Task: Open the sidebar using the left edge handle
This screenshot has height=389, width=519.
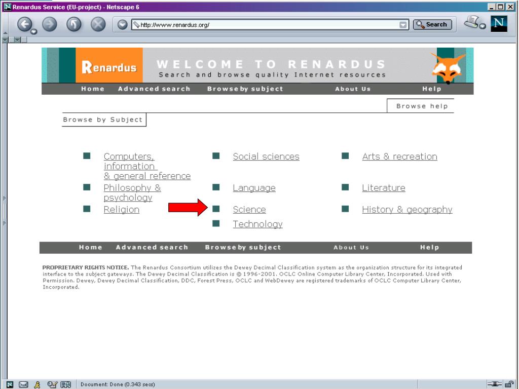Action: pyautogui.click(x=4, y=211)
